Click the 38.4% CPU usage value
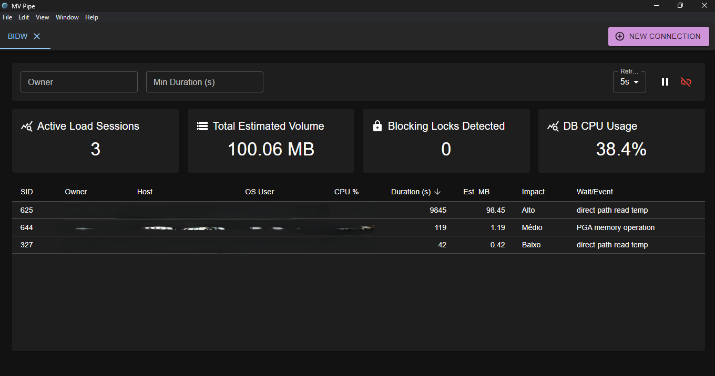Viewport: 715px width, 376px height. (621, 150)
